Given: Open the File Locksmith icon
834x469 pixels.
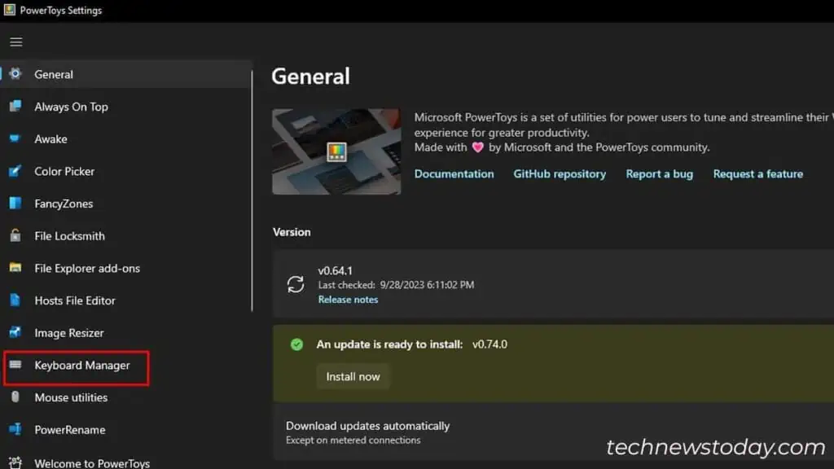Looking at the screenshot, I should coord(16,236).
